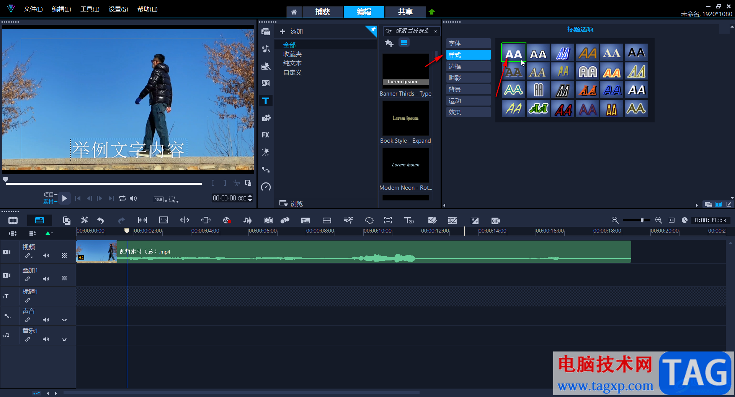Open the 设置(S) menu
Screen dimensions: 735x397
point(118,9)
